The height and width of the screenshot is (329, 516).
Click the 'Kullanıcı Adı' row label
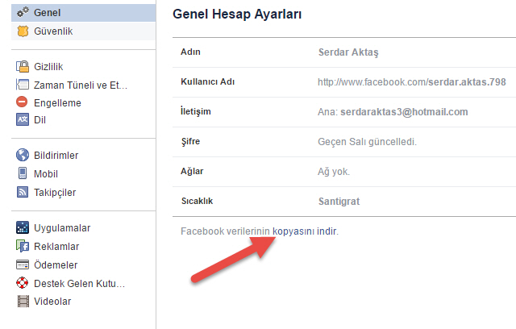point(208,81)
